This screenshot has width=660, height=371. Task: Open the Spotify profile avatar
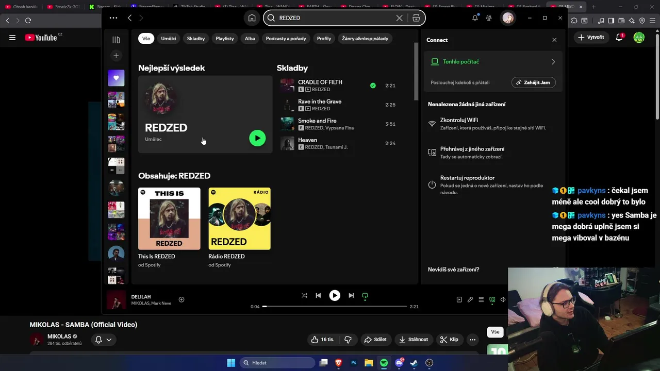(508, 18)
